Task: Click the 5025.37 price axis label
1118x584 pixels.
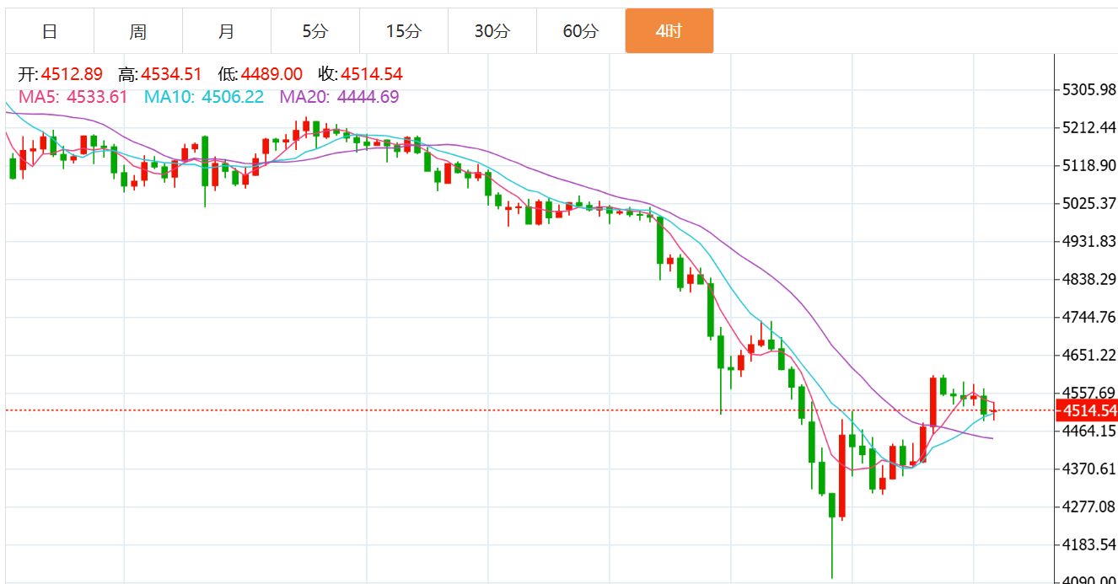Action: 1086,204
